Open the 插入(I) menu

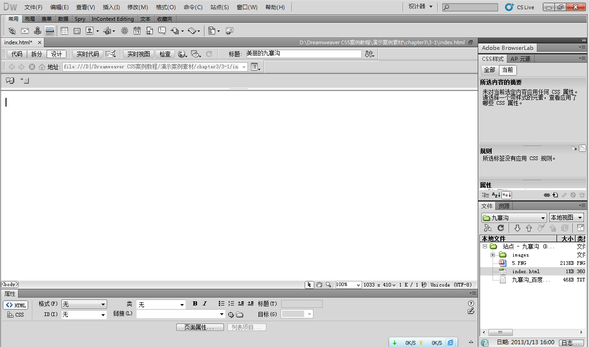111,7
